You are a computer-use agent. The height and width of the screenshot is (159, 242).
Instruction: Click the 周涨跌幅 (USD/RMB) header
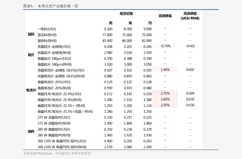pos(190,16)
